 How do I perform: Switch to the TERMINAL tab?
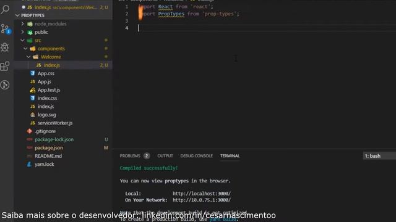pos(230,156)
